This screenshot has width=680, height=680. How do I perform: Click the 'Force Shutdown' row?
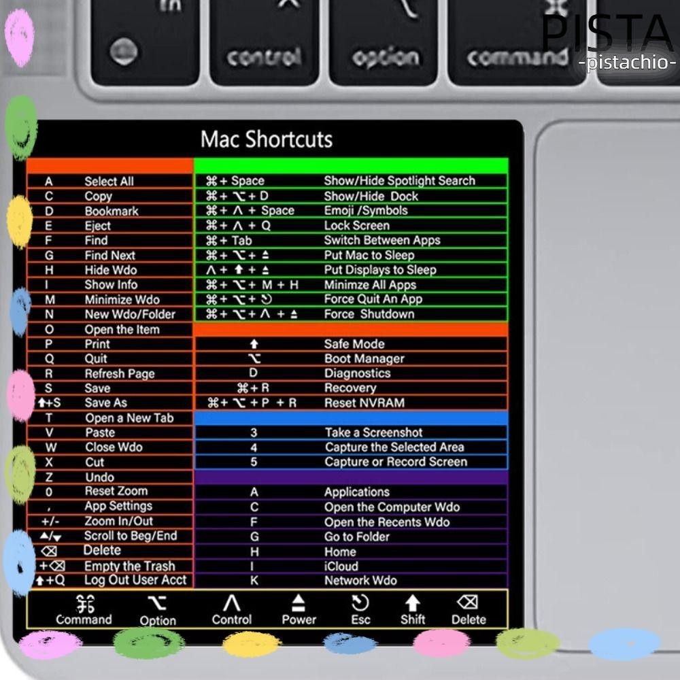pos(352,314)
